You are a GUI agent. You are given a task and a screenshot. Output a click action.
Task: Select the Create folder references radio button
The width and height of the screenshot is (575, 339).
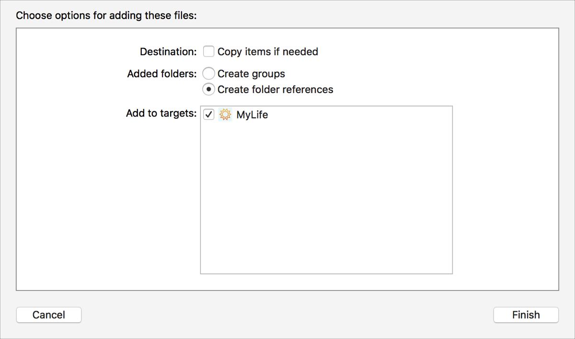pyautogui.click(x=208, y=89)
